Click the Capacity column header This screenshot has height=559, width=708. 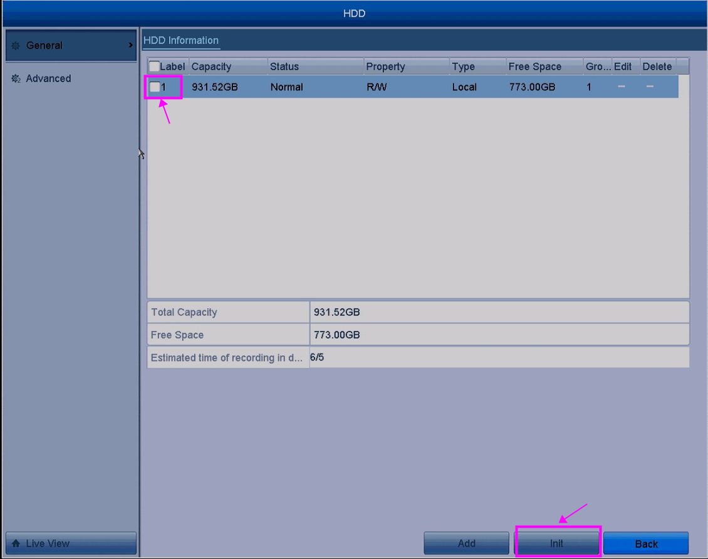pyautogui.click(x=211, y=66)
